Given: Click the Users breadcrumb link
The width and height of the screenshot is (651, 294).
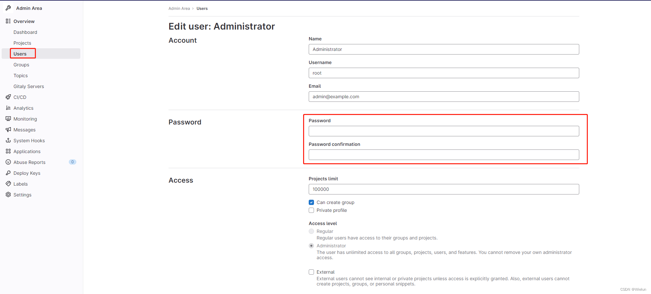Looking at the screenshot, I should [x=202, y=9].
